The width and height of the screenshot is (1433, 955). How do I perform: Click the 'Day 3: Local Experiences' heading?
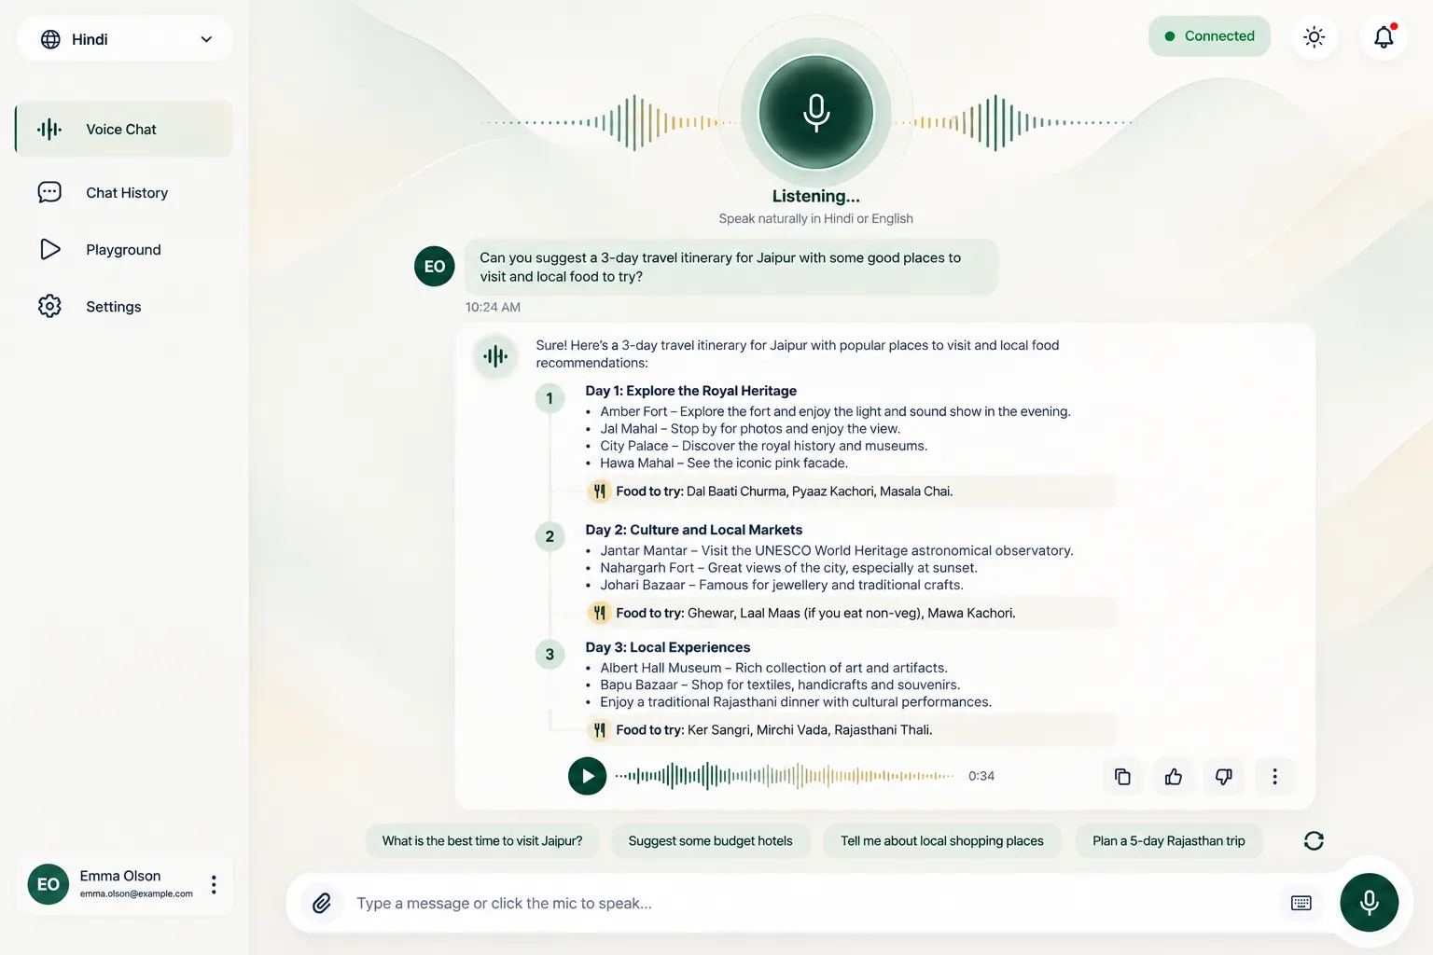668,647
